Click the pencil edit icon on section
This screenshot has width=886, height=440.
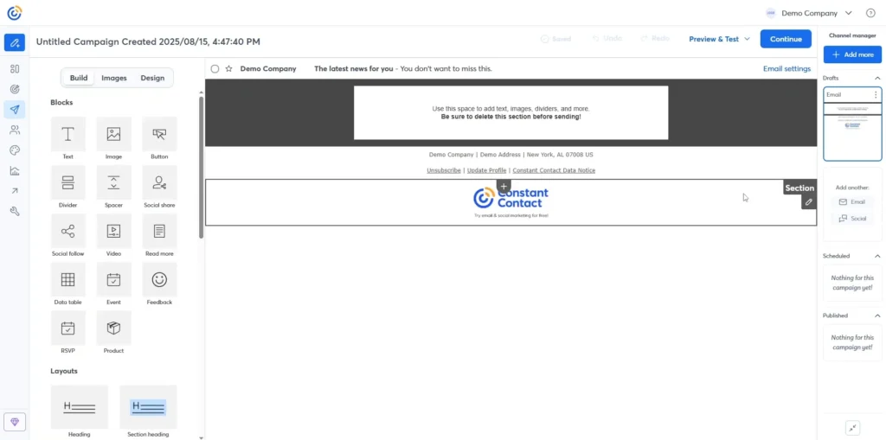(809, 201)
